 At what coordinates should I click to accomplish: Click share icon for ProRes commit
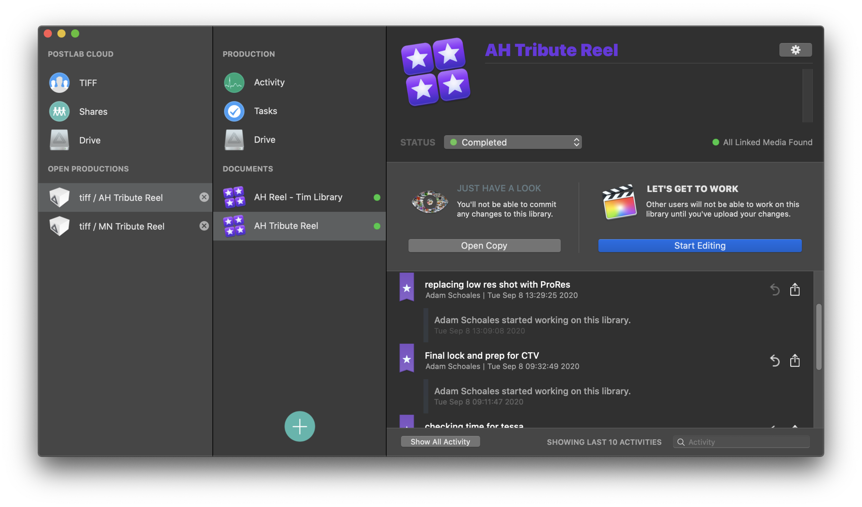click(794, 290)
